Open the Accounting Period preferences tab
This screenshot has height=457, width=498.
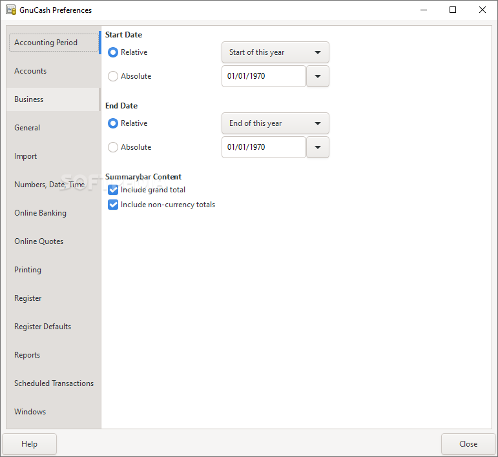coord(54,43)
